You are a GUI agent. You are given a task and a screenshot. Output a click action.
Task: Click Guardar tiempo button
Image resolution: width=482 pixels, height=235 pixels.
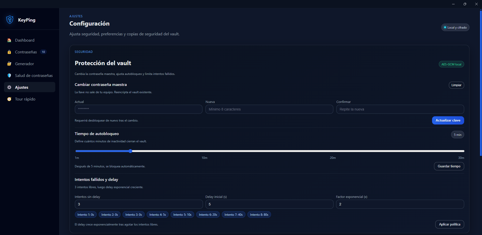coord(449,166)
